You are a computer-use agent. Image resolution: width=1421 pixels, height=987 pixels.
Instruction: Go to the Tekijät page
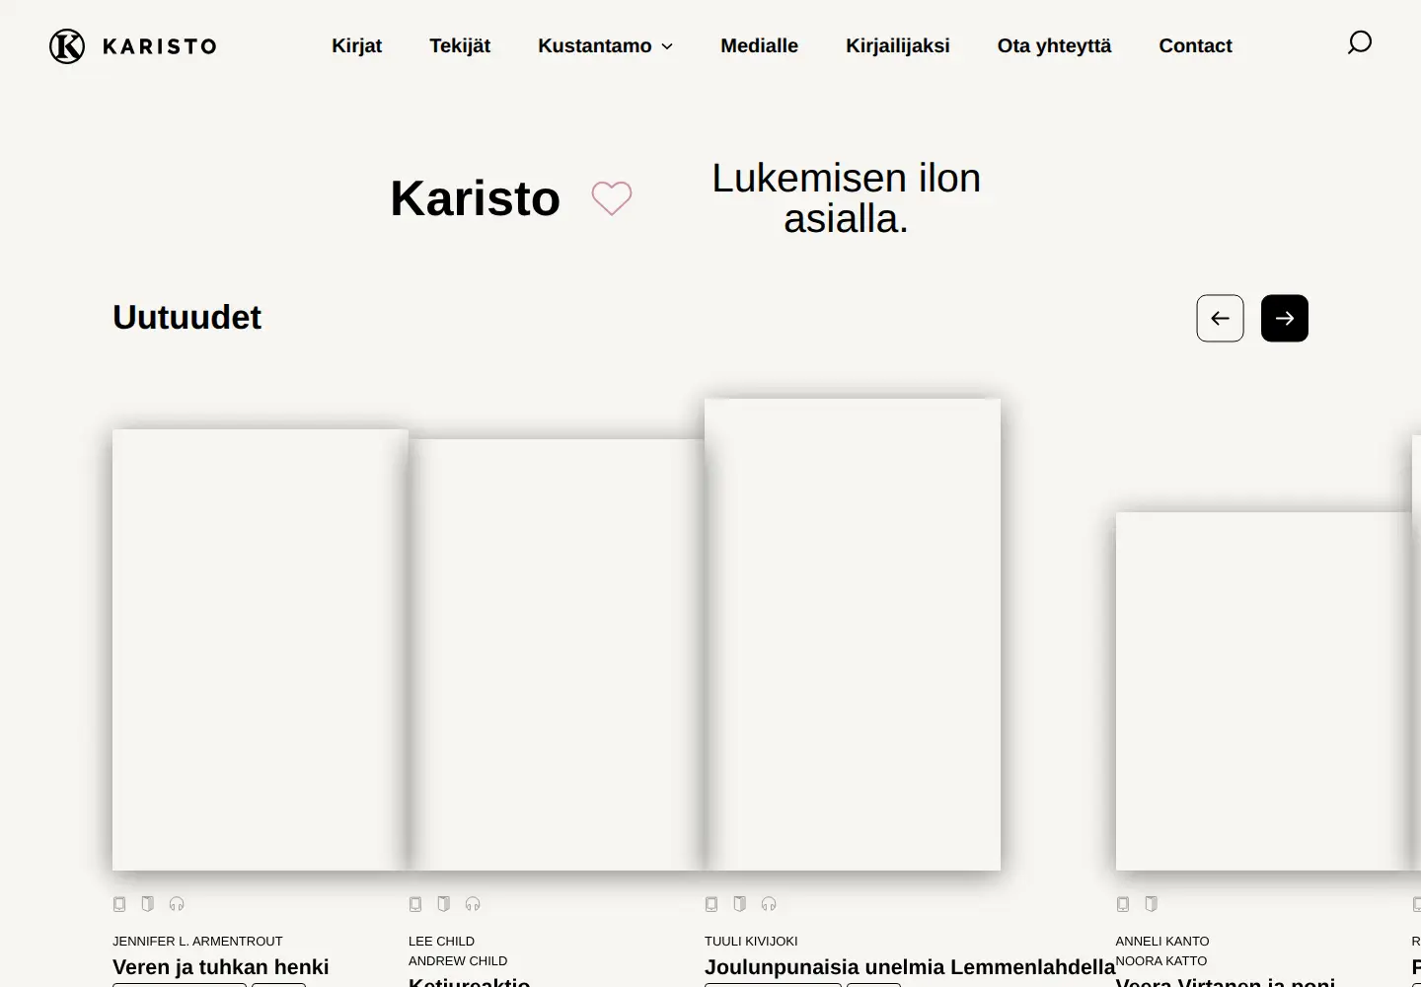[x=460, y=45]
